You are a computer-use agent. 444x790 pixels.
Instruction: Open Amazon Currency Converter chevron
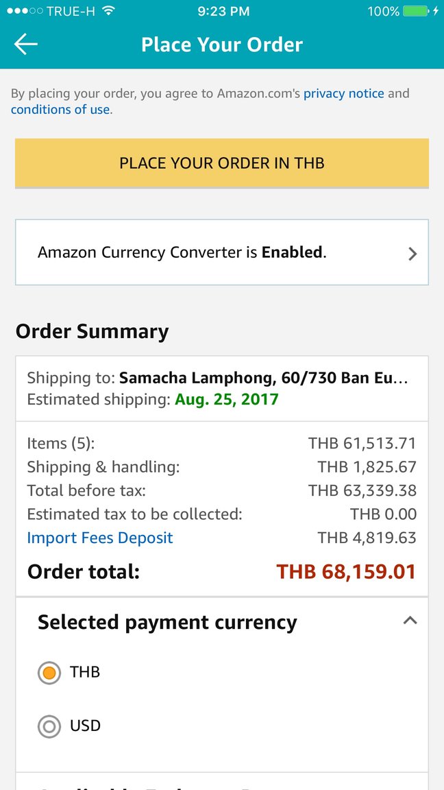[x=412, y=254]
